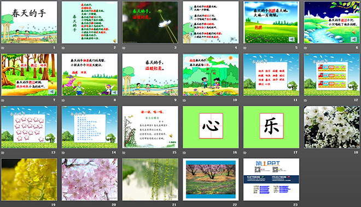
Task: Click the animation star icon under slide 17
Action: click(x=245, y=153)
